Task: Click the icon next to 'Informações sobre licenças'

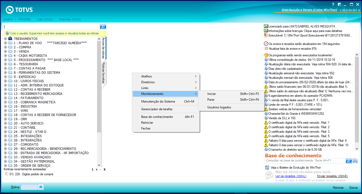Action: tap(266, 31)
